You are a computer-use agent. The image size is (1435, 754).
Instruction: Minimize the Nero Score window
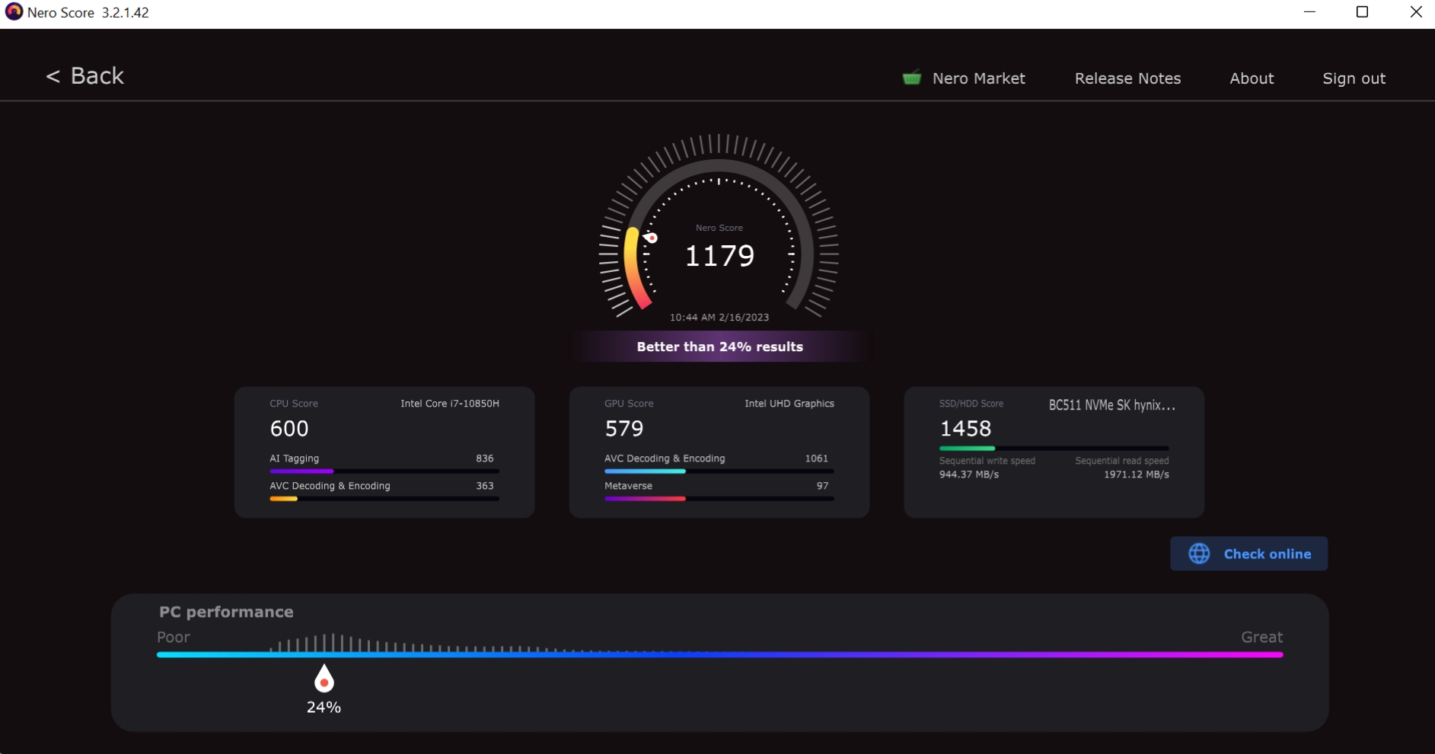[x=1309, y=12]
